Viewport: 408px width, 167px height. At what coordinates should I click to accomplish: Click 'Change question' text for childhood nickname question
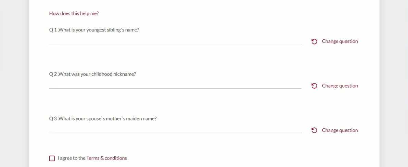(340, 86)
